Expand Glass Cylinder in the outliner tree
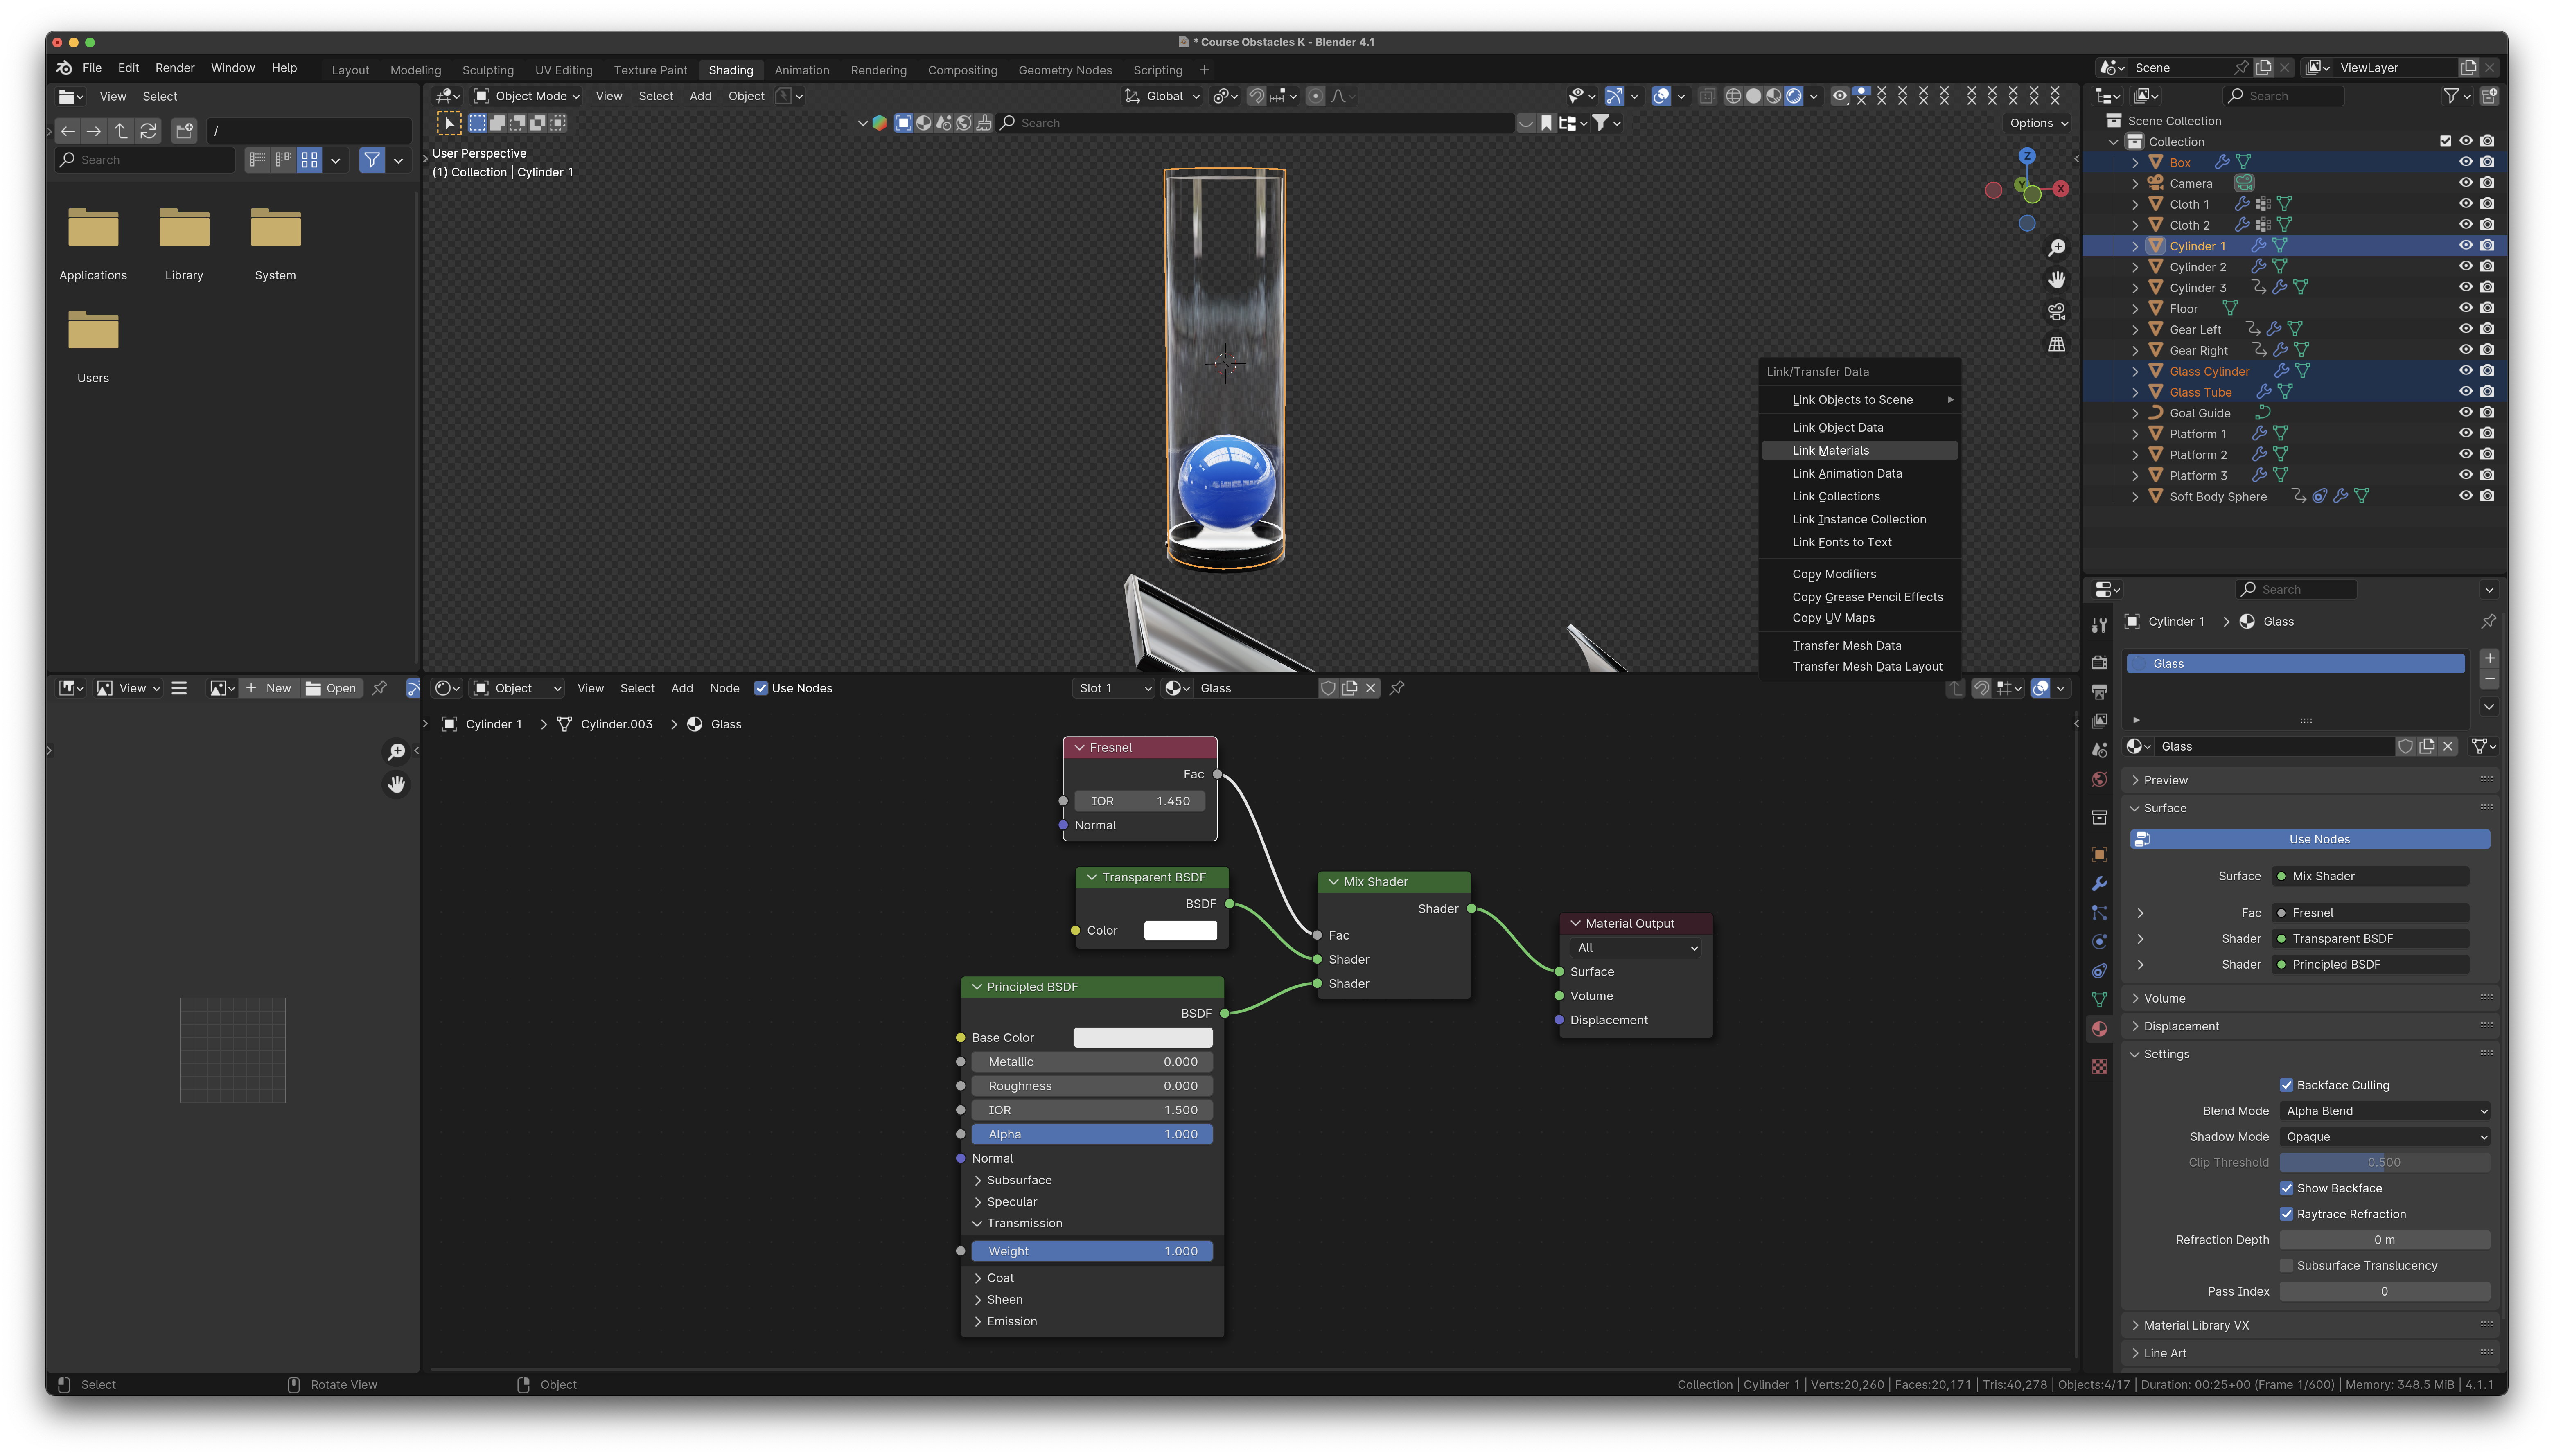Viewport: 2554px width, 1456px height. point(2135,371)
